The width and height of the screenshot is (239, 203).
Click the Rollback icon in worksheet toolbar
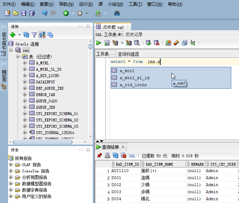click(x=157, y=43)
